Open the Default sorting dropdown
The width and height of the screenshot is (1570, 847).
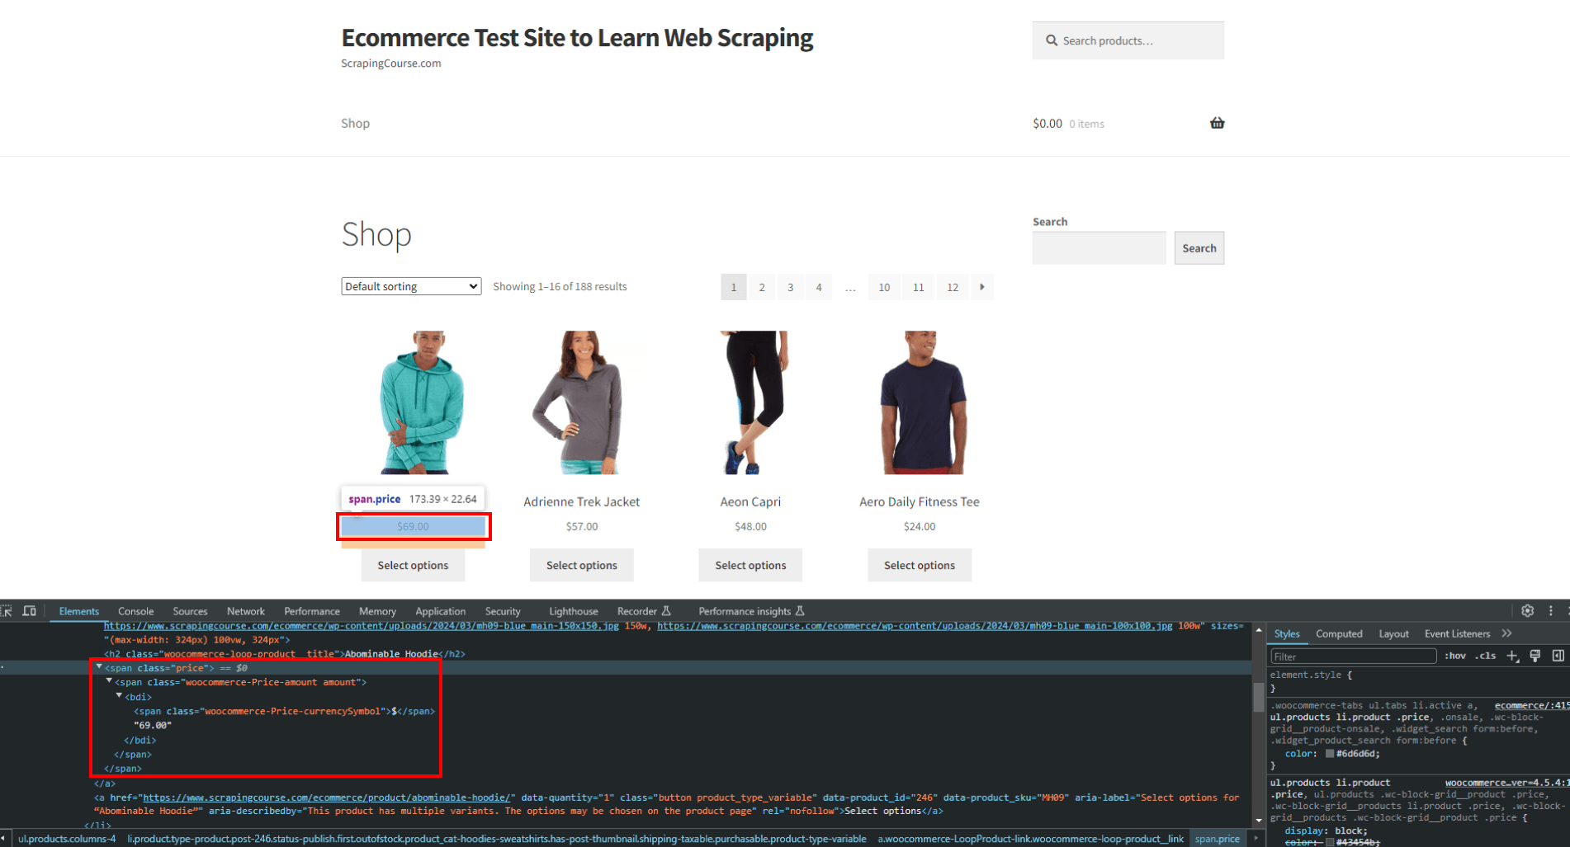[x=411, y=286]
